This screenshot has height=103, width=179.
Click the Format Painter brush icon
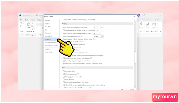[32, 29]
